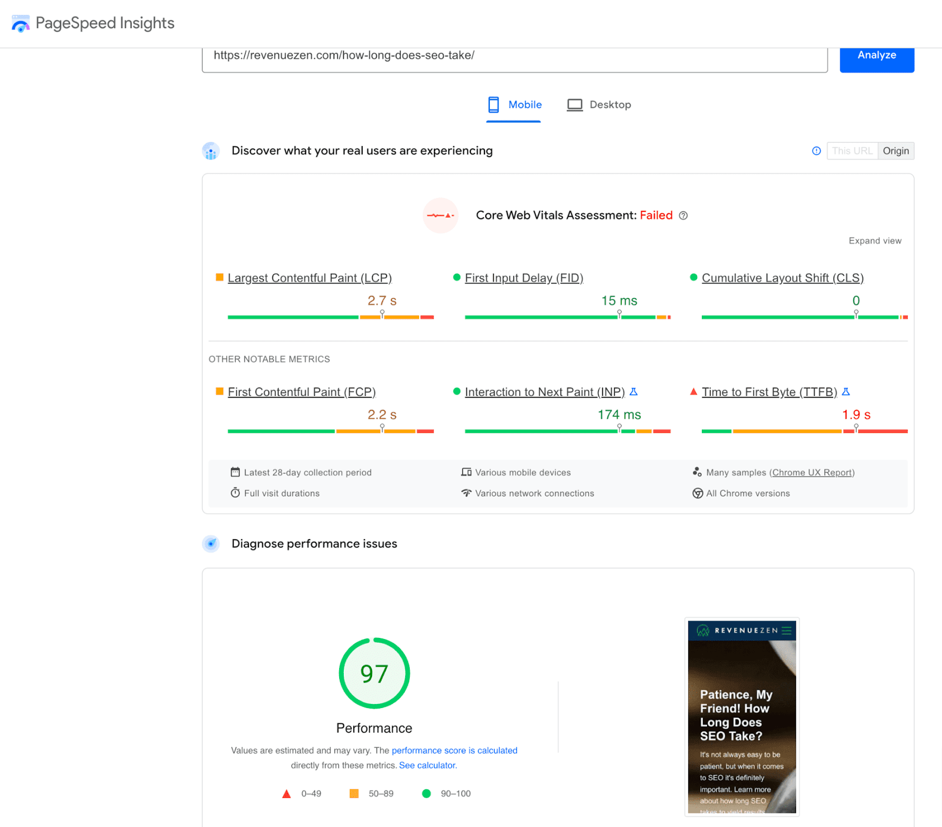Click the Chrome icon for Chrome versions
The image size is (942, 827).
698,493
